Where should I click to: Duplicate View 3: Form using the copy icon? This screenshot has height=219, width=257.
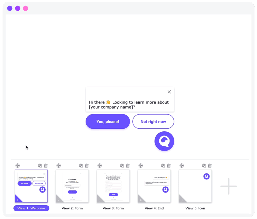122,165
